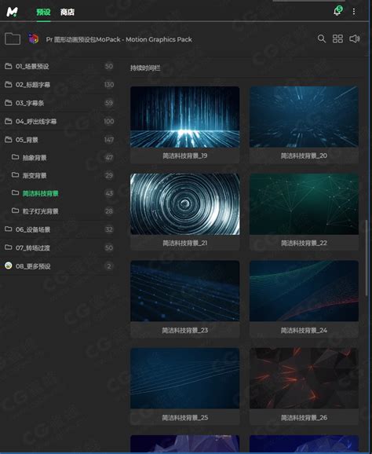Click the Pr 图形动画预设包MoPack pack title
This screenshot has height=454, width=372.
pos(119,39)
